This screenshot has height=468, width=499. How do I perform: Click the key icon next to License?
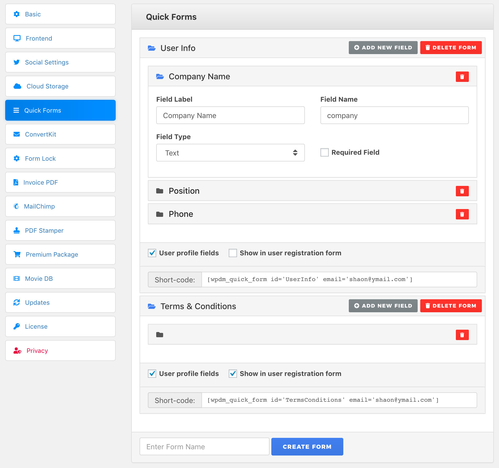[x=17, y=326]
